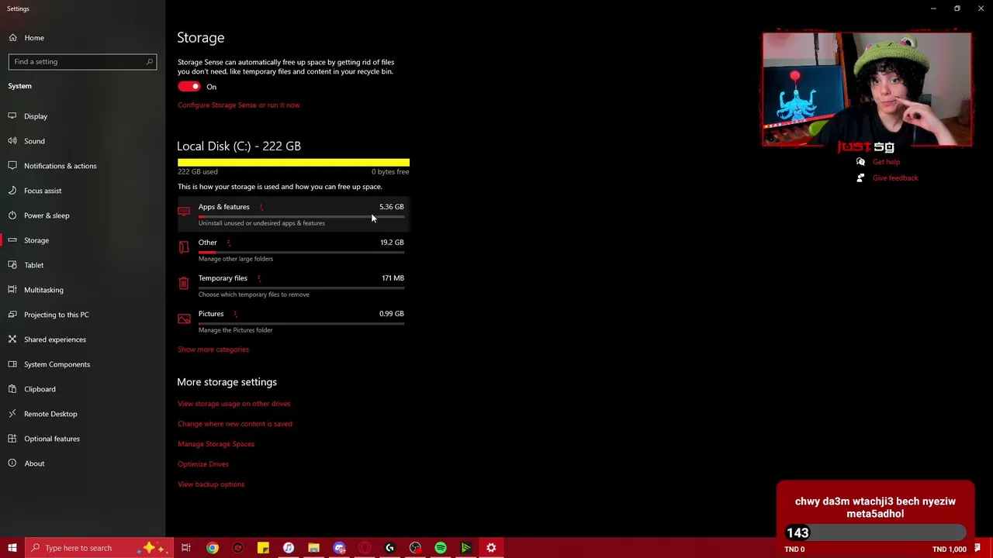Open the Action Center notification icon
Viewport: 993px width, 558px height.
click(x=977, y=548)
